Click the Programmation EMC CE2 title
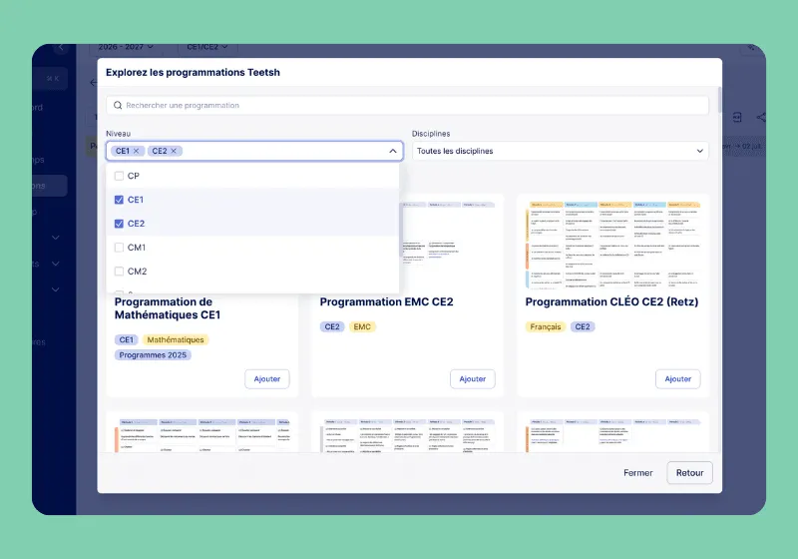The height and width of the screenshot is (559, 798). [386, 301]
